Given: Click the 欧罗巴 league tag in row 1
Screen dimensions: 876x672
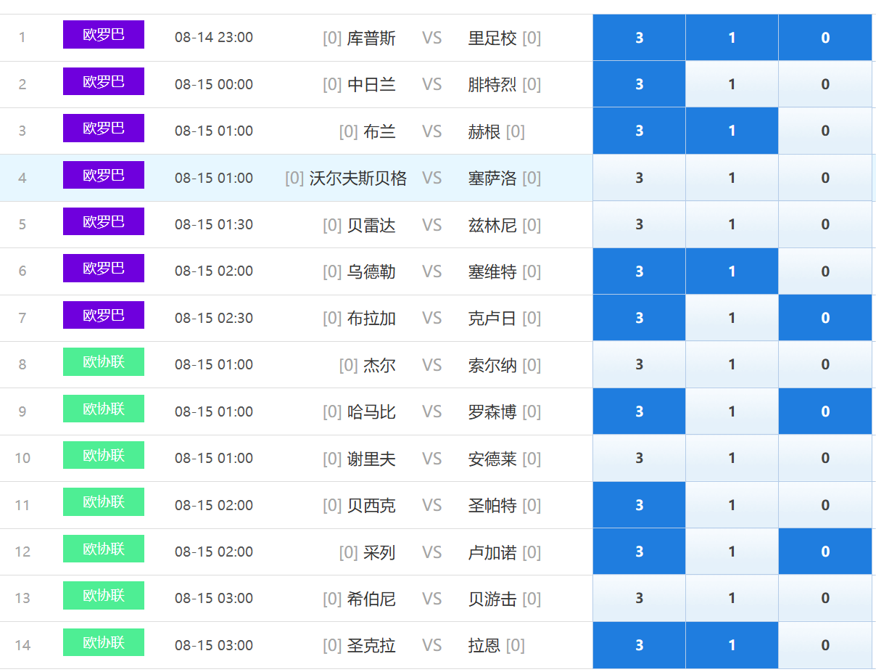Looking at the screenshot, I should click(104, 35).
